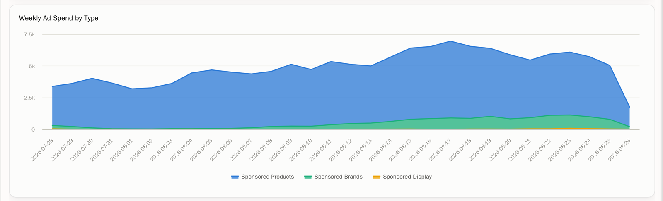Click the 5k y-axis label
This screenshot has width=663, height=201.
pos(32,66)
